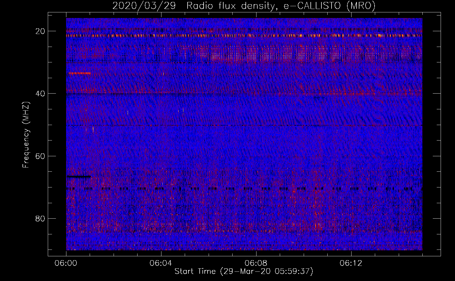Click the '80' frequency tick label
The width and height of the screenshot is (455, 281).
point(40,218)
